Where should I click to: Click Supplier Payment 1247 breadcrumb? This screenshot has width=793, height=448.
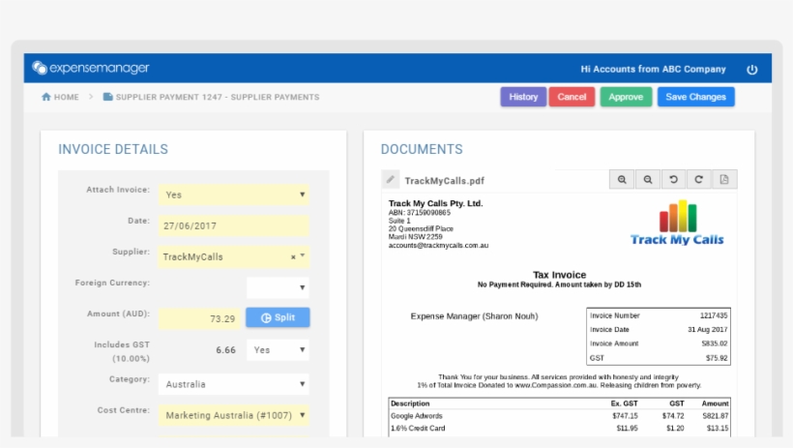[x=218, y=97]
